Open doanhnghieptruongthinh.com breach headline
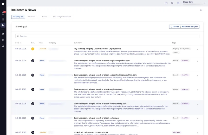Screen dimensions: 208x135 click(x=105, y=75)
